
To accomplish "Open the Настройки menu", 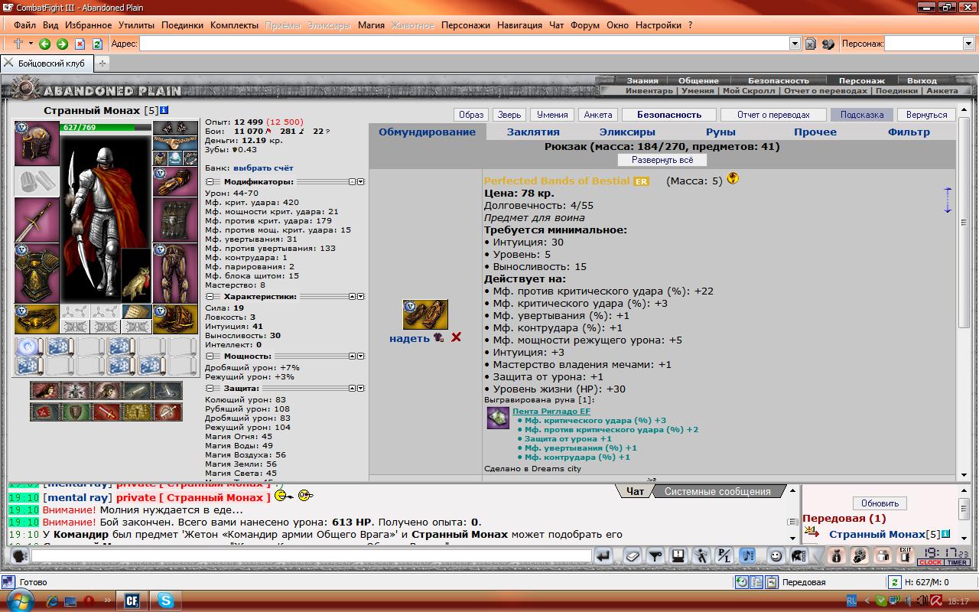I will click(x=659, y=24).
